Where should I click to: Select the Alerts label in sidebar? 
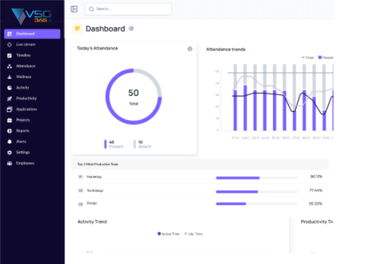[x=21, y=142]
